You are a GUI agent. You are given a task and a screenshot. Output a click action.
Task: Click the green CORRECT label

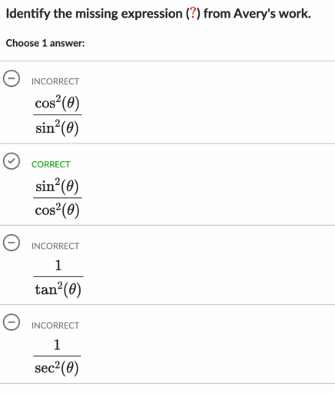(x=51, y=164)
